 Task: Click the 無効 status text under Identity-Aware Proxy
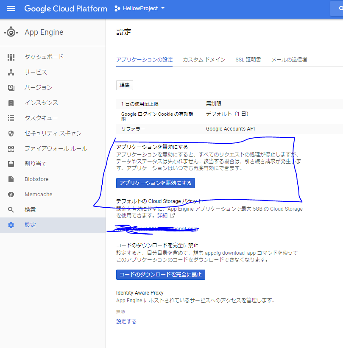(x=120, y=312)
